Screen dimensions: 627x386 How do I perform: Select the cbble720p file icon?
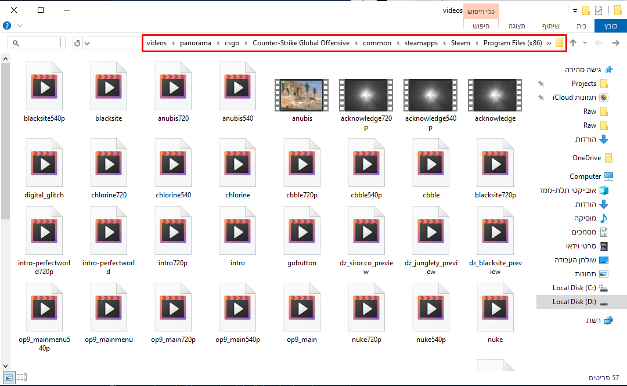click(302, 163)
